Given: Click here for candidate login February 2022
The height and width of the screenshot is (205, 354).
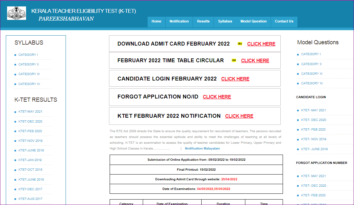Looking at the screenshot, I should (x=235, y=79).
